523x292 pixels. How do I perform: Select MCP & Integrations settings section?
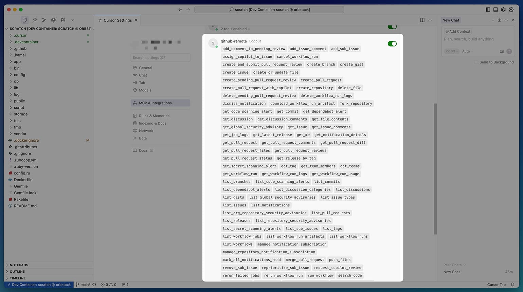[155, 103]
